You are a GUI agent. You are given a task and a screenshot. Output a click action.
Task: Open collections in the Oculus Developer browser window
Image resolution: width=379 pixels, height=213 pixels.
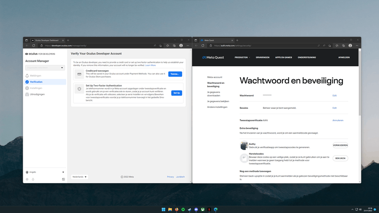coord(174,45)
